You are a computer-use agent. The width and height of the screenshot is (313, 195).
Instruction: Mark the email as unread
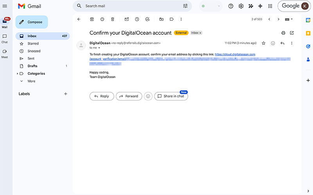tap(127, 19)
